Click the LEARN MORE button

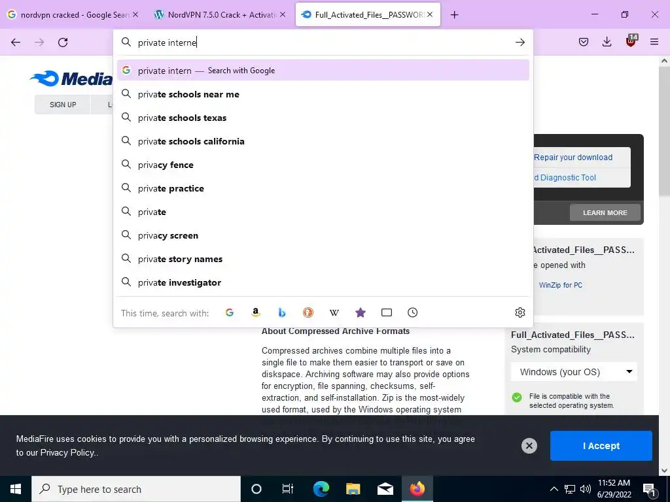(605, 212)
